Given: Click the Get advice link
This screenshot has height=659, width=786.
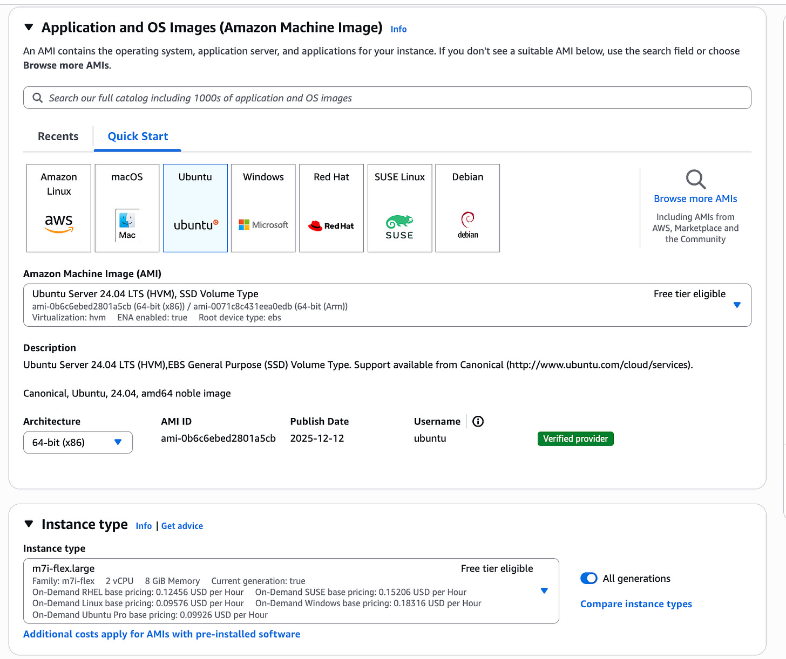Looking at the screenshot, I should pyautogui.click(x=182, y=526).
